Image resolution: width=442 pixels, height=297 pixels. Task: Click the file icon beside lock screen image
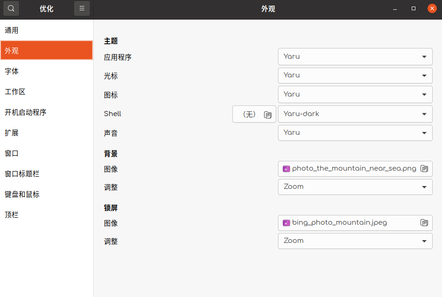[x=424, y=223]
